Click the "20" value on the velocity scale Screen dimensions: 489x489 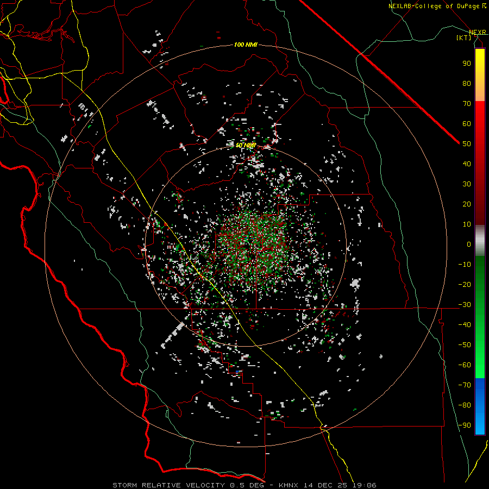[x=467, y=204]
